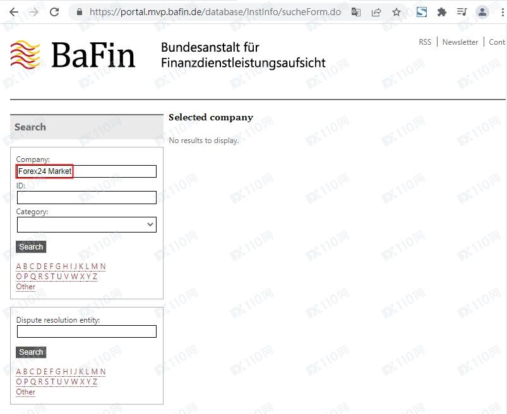Screen dimensions: 507x414
Task: Open the Newsletter header link
Action: coord(460,42)
